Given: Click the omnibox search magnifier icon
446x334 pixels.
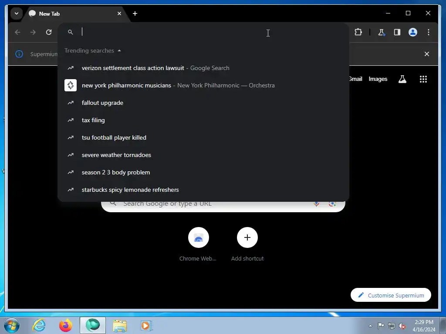Looking at the screenshot, I should click(x=70, y=32).
